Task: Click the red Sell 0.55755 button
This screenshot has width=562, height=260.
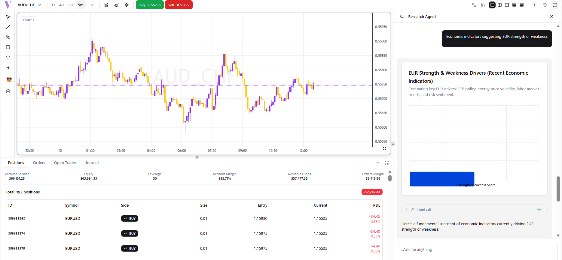Action: [179, 5]
